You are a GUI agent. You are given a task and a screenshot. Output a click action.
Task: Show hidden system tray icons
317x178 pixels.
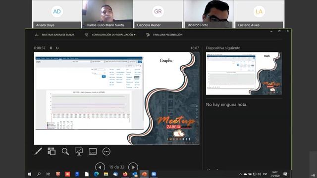point(240,174)
